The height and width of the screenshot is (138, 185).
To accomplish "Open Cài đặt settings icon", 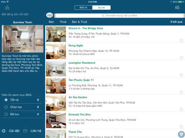I will pyautogui.click(x=4, y=131).
